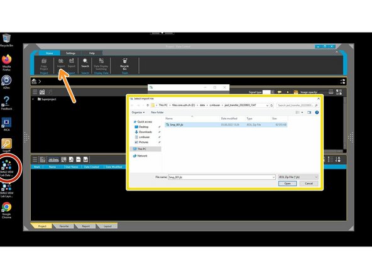Open the Help ribbon tab
This screenshot has width=372, height=279.
92,53
